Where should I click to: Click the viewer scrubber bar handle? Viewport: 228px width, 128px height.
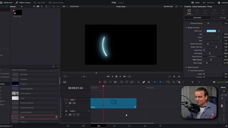click(x=96, y=73)
